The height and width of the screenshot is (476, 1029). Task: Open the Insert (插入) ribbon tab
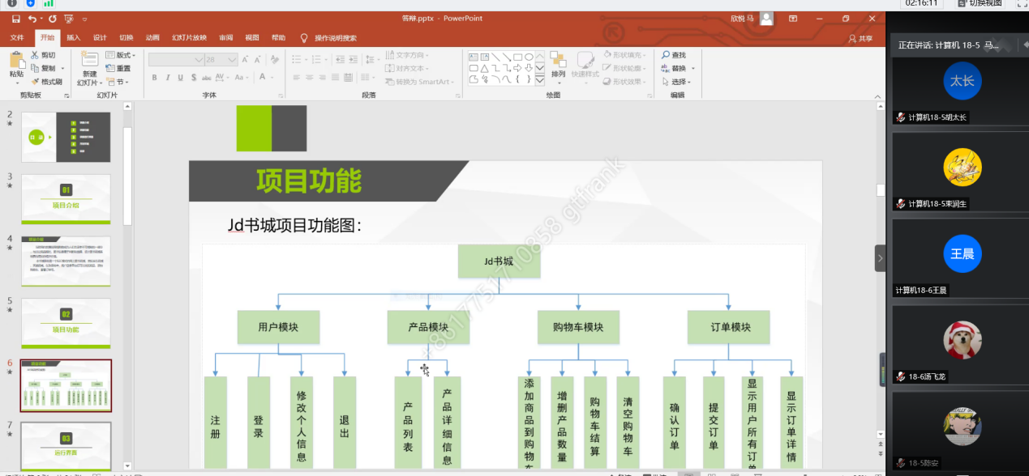pos(74,38)
